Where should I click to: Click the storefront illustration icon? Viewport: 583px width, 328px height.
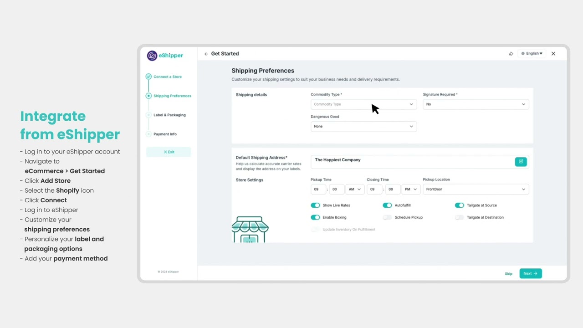[250, 230]
